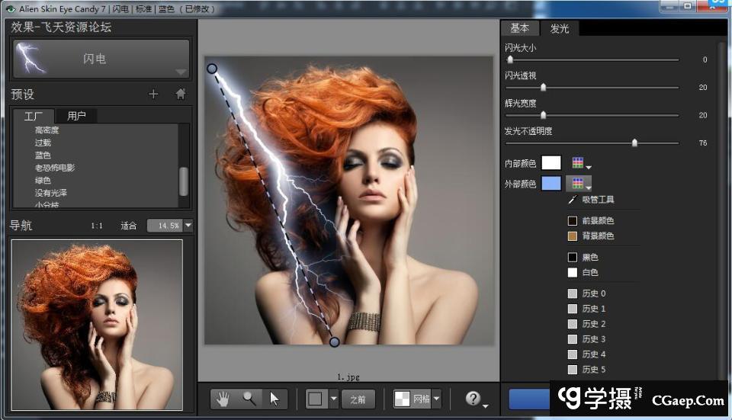Expand the 闪电 effect selector dropdown
The width and height of the screenshot is (732, 420).
180,72
